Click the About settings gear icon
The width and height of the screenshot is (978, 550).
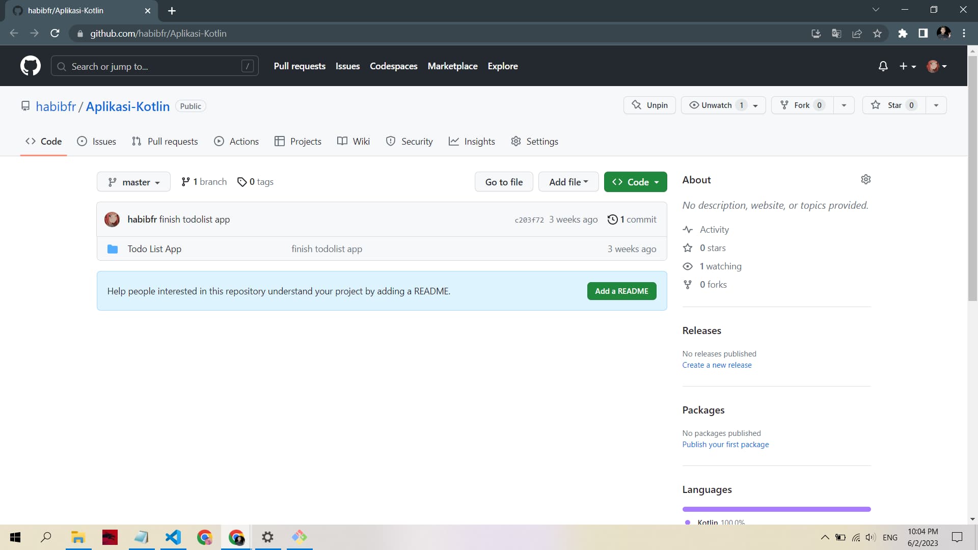pyautogui.click(x=866, y=179)
